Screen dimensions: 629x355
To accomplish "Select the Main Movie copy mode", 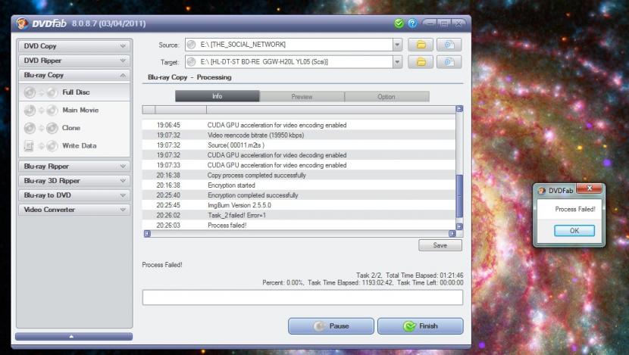I will [80, 111].
